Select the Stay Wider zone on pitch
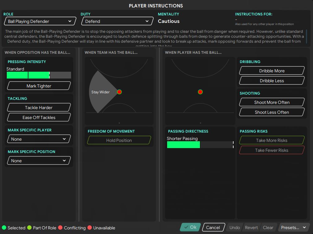 pyautogui.click(x=101, y=92)
